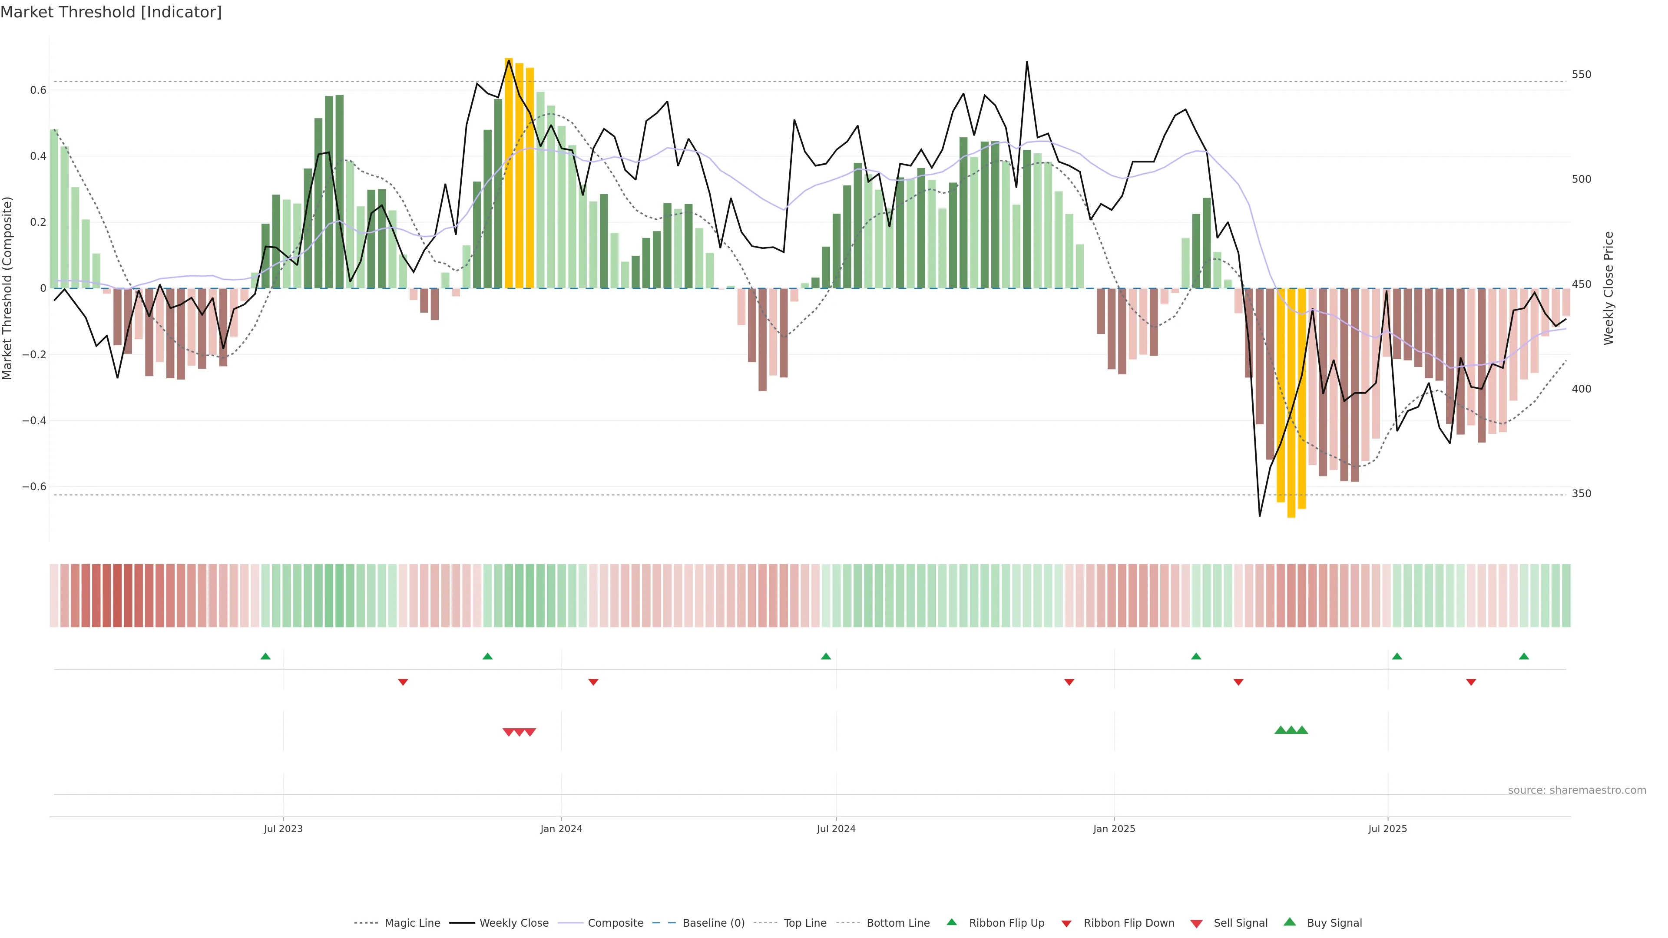Click the Ribbon Flip Down legend triangle

click(x=1066, y=924)
